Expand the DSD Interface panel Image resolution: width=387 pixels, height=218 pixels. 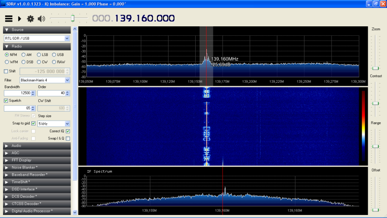pyautogui.click(x=37, y=189)
